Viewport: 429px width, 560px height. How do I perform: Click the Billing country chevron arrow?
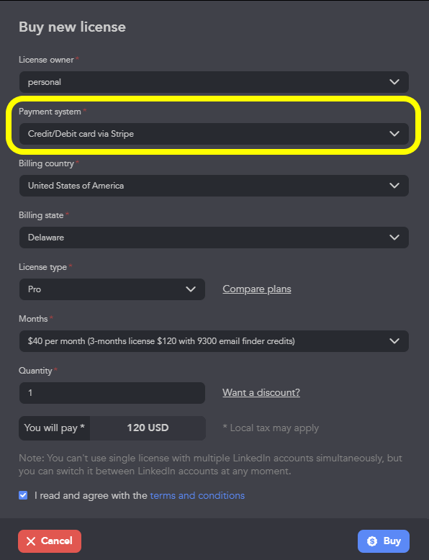[x=394, y=186]
